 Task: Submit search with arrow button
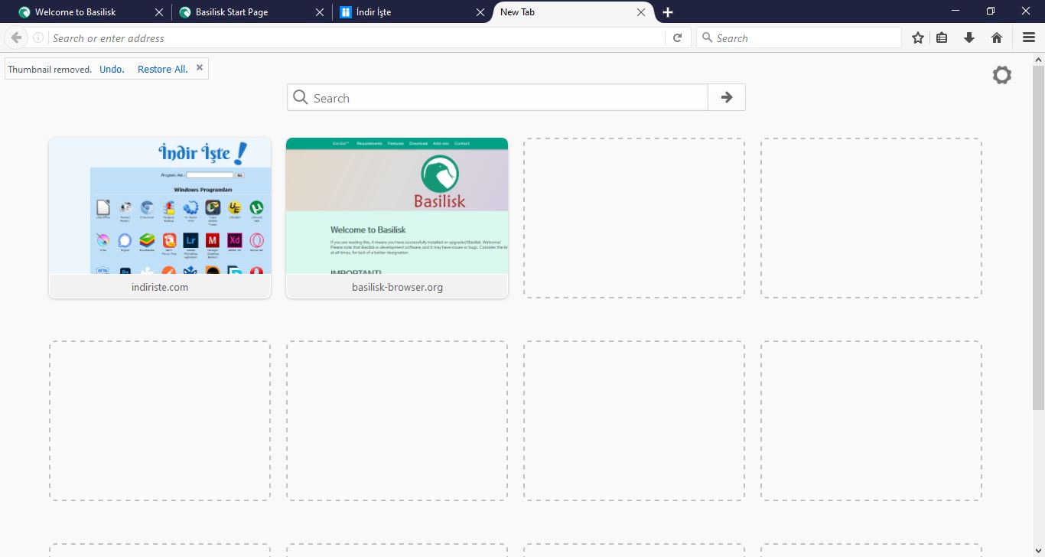(x=727, y=97)
